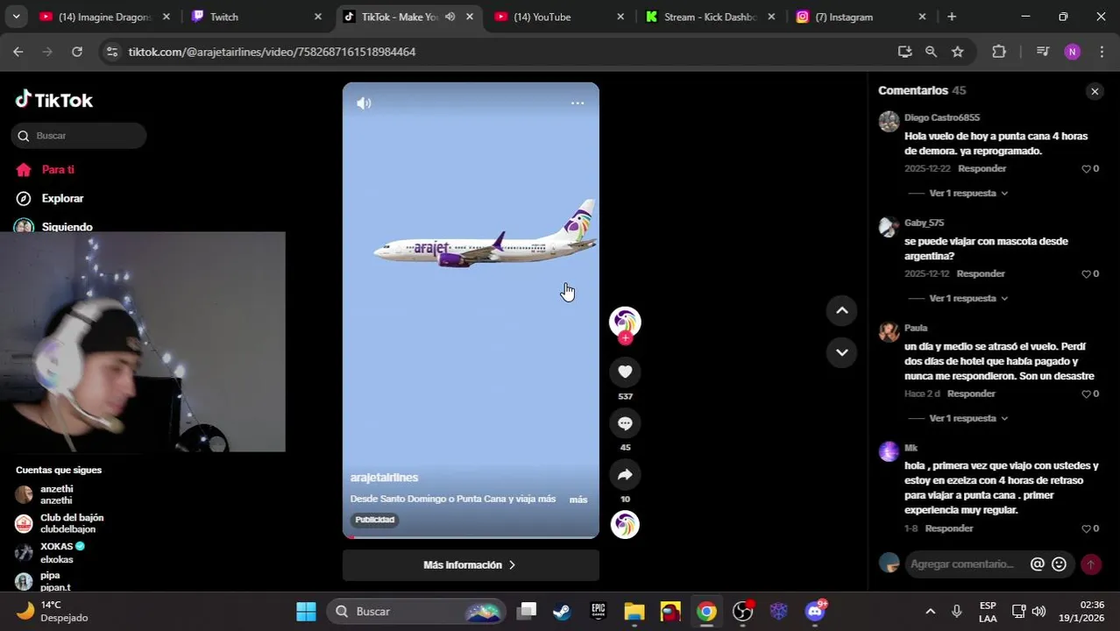Follow arajetairlines with the red plus badge
The width and height of the screenshot is (1120, 631).
[x=625, y=338]
